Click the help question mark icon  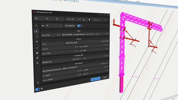pyautogui.click(x=105, y=15)
